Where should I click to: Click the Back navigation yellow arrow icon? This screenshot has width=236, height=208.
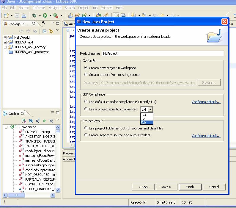point(162,15)
